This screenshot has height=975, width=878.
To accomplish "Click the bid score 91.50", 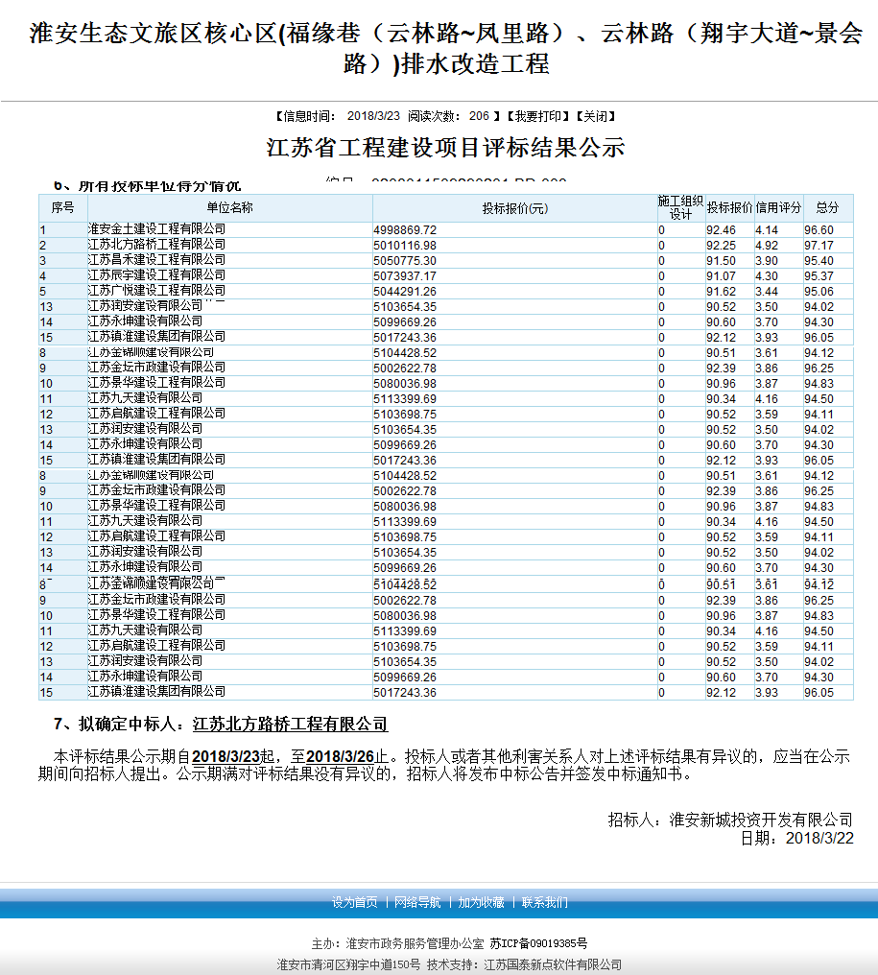I will coord(721,261).
